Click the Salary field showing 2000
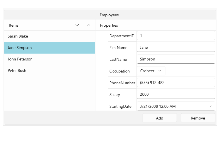The image size is (220, 143). [x=176, y=94]
